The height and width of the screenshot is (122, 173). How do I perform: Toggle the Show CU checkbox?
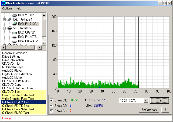point(51,111)
